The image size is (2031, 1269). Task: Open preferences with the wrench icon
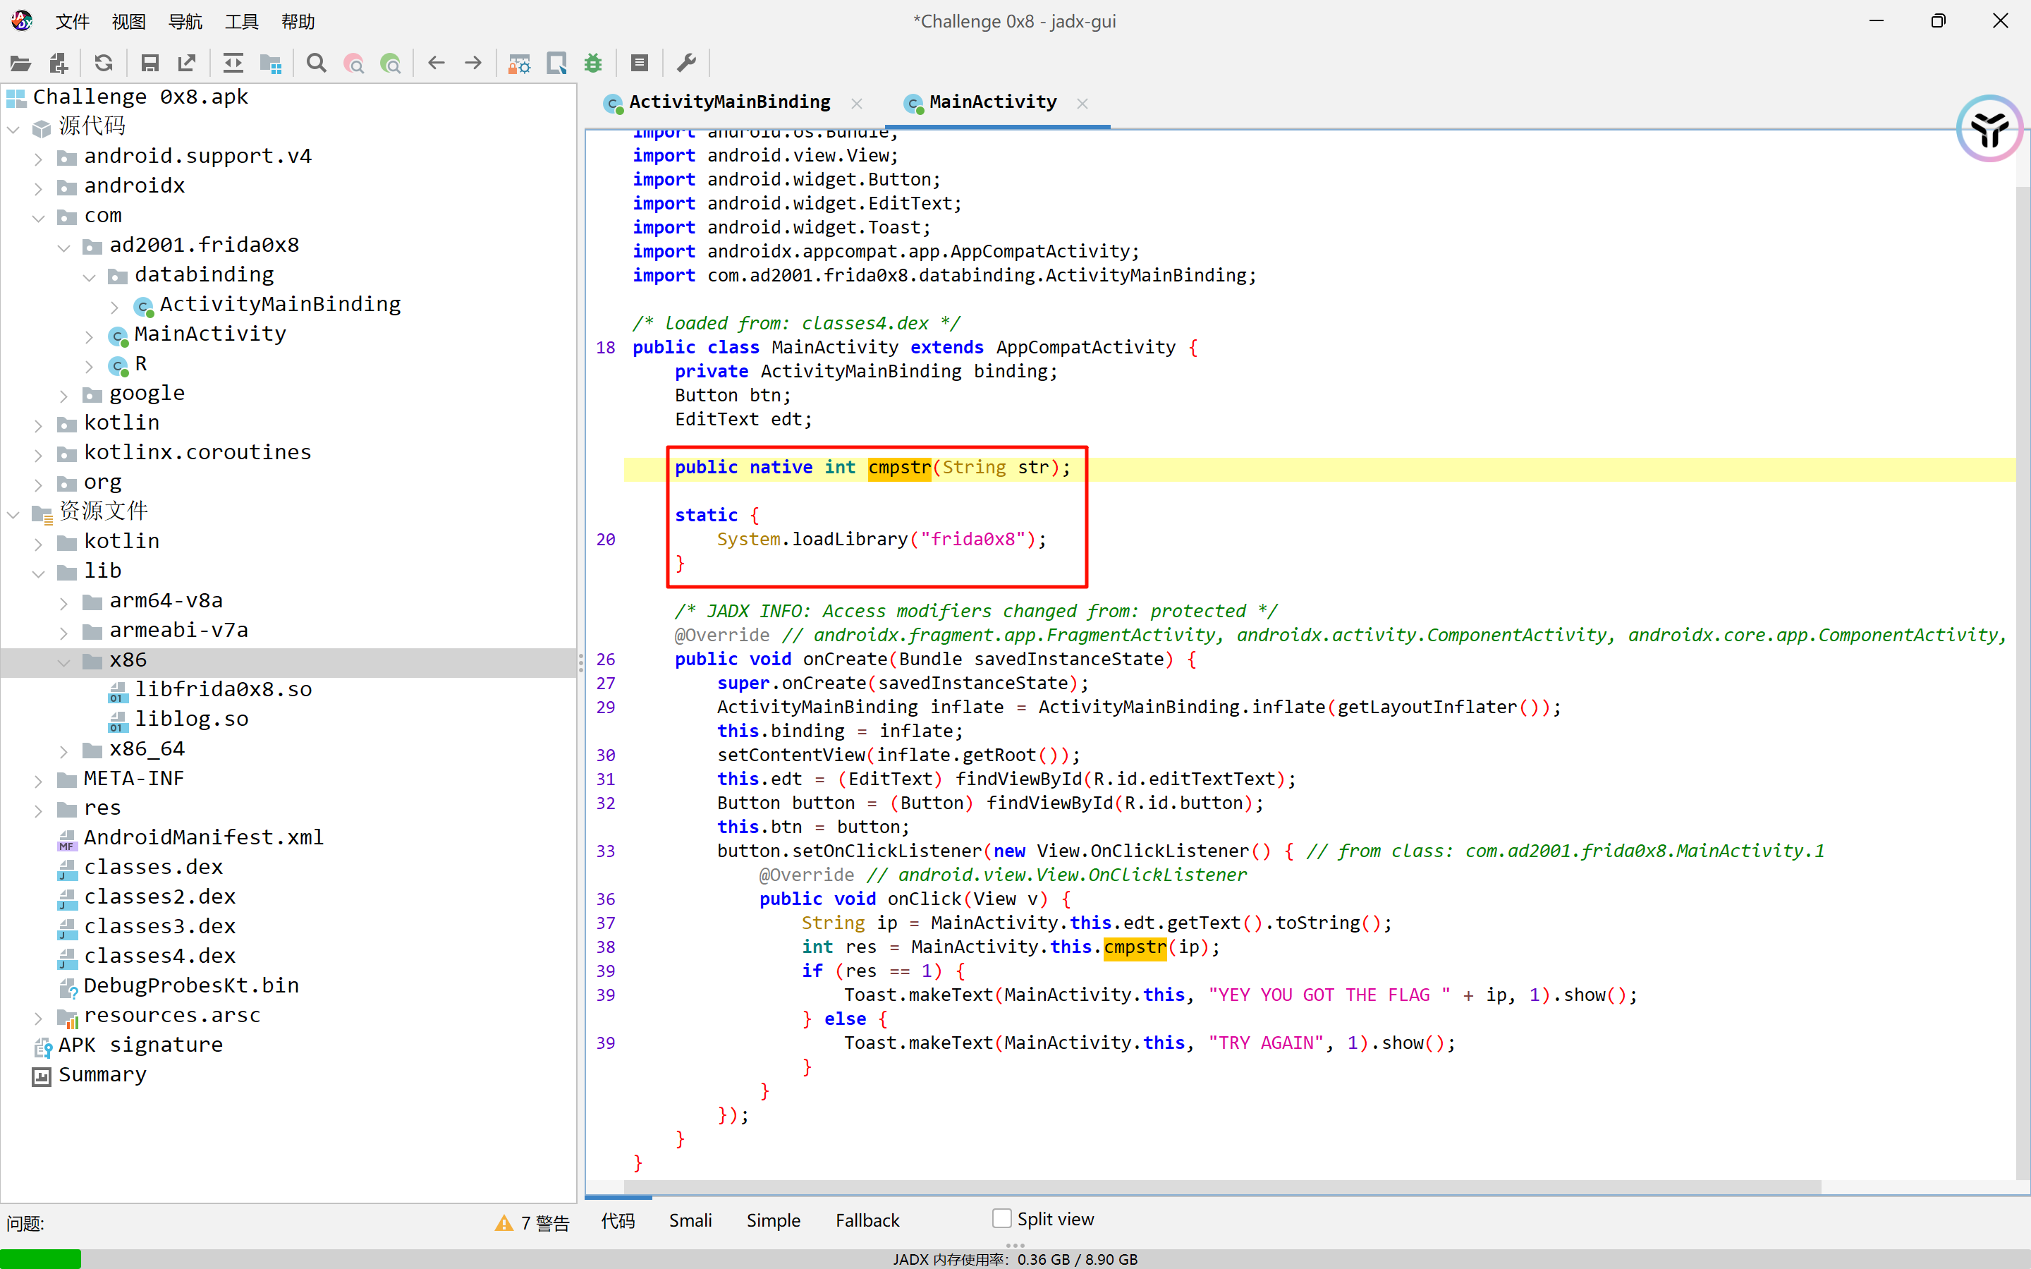click(x=686, y=63)
